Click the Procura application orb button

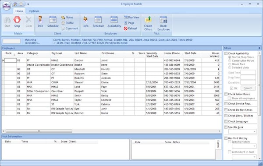tap(7, 6)
